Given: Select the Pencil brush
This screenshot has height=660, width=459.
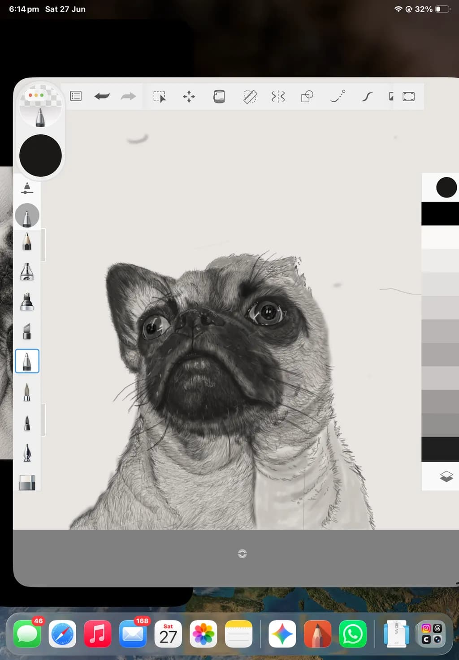Looking at the screenshot, I should [27, 241].
